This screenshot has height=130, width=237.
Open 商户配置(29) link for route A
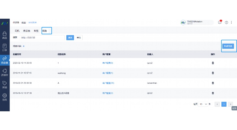click(x=108, y=83)
